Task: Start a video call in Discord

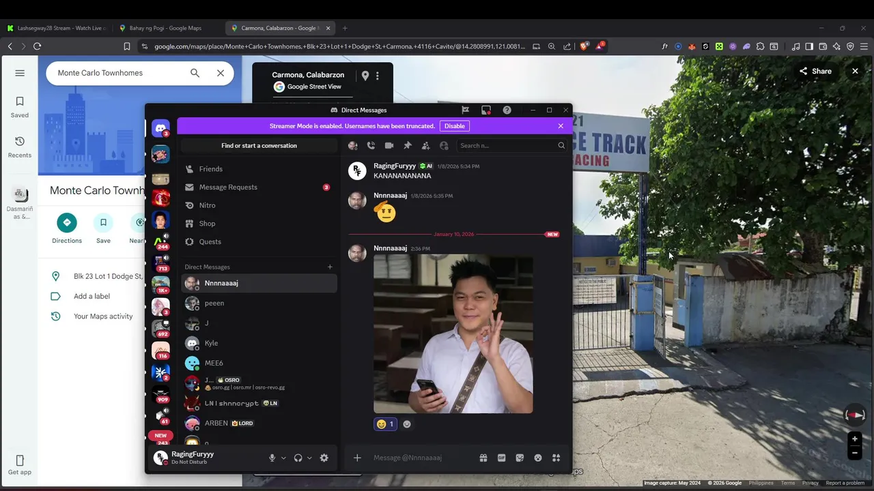Action: [389, 145]
